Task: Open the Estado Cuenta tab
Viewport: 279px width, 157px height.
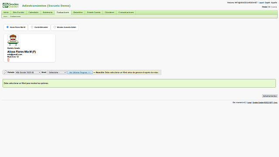Action: tap(94, 12)
